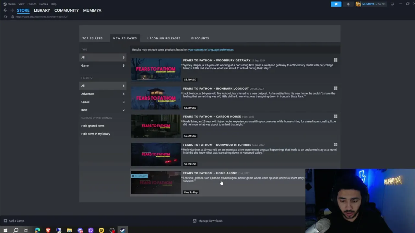This screenshot has width=415, height=233.
Task: Open the notifications bell
Action: point(348,4)
